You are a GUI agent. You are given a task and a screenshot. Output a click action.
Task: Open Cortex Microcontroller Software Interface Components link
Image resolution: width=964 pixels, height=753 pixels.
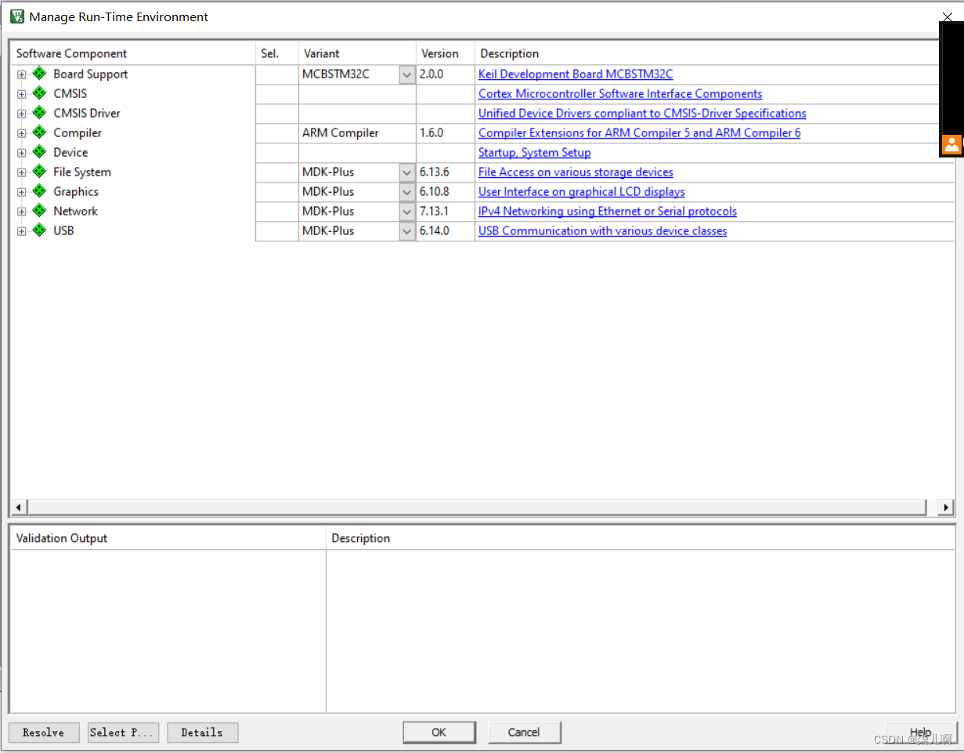[x=620, y=94]
